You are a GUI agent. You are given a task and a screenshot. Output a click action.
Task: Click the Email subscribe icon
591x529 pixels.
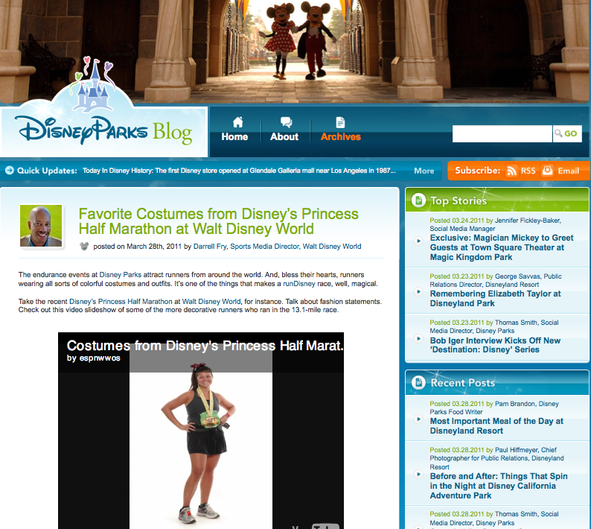click(x=547, y=171)
